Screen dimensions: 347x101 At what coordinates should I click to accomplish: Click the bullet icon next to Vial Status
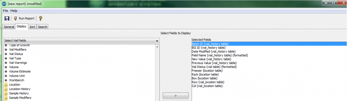click(6, 54)
